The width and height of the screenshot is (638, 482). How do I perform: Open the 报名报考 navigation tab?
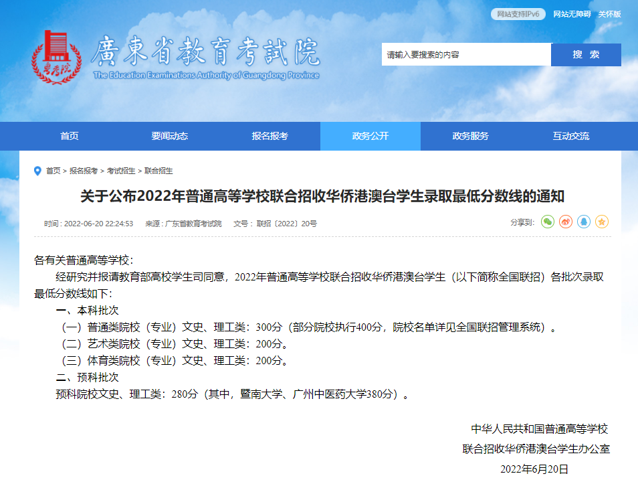(270, 136)
